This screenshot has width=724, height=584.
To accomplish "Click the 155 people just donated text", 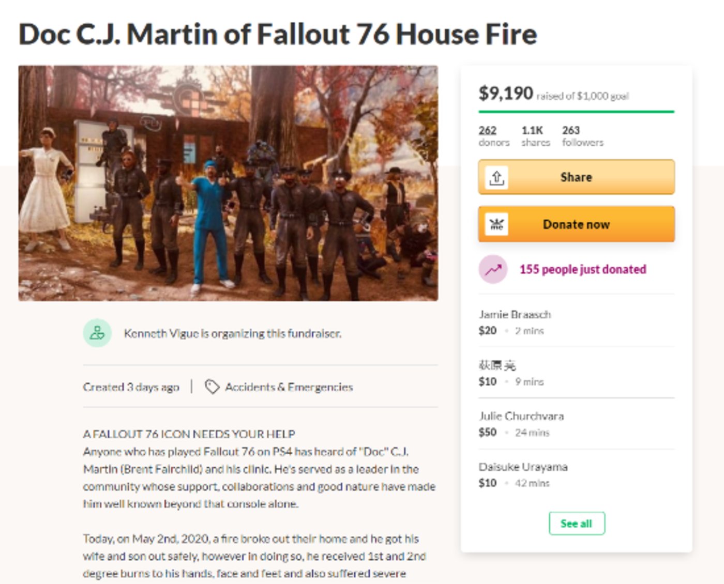I will (x=583, y=269).
